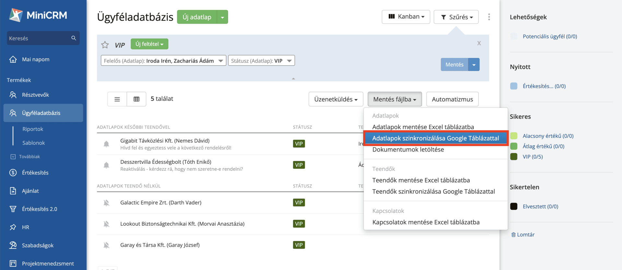622x270 pixels.
Task: Select Adatlapok szinkronizálása Google Táblázattal
Action: pos(436,138)
